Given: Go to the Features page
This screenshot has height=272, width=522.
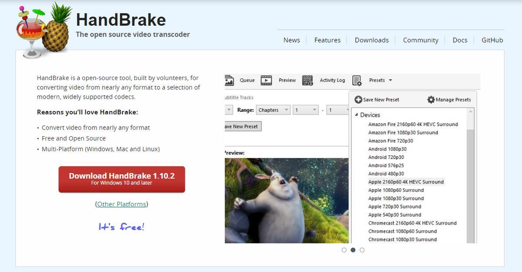Looking at the screenshot, I should [327, 40].
